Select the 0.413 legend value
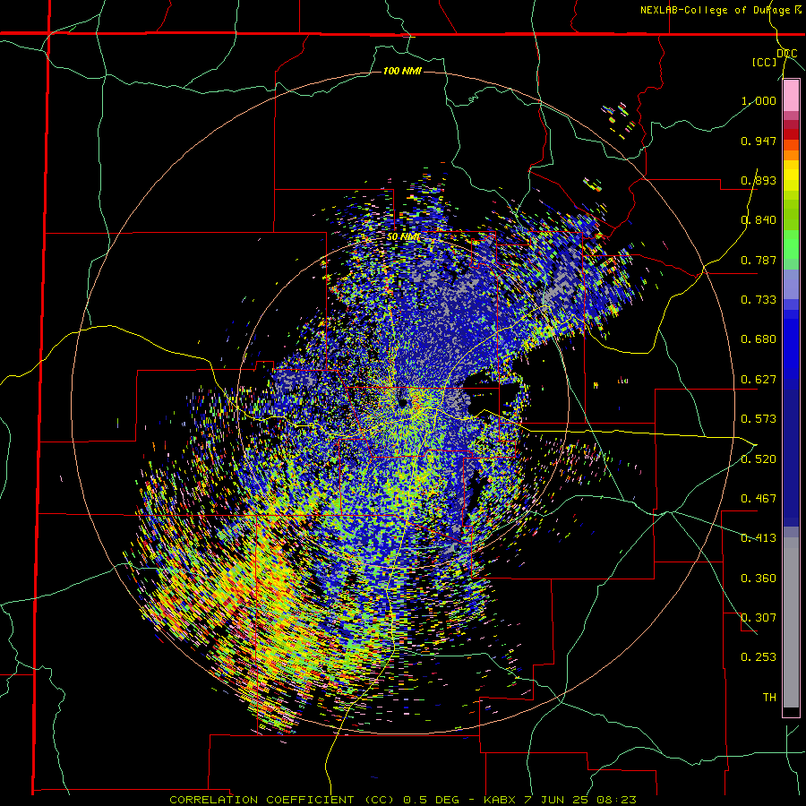Viewport: 806px width, 806px height. [x=759, y=538]
